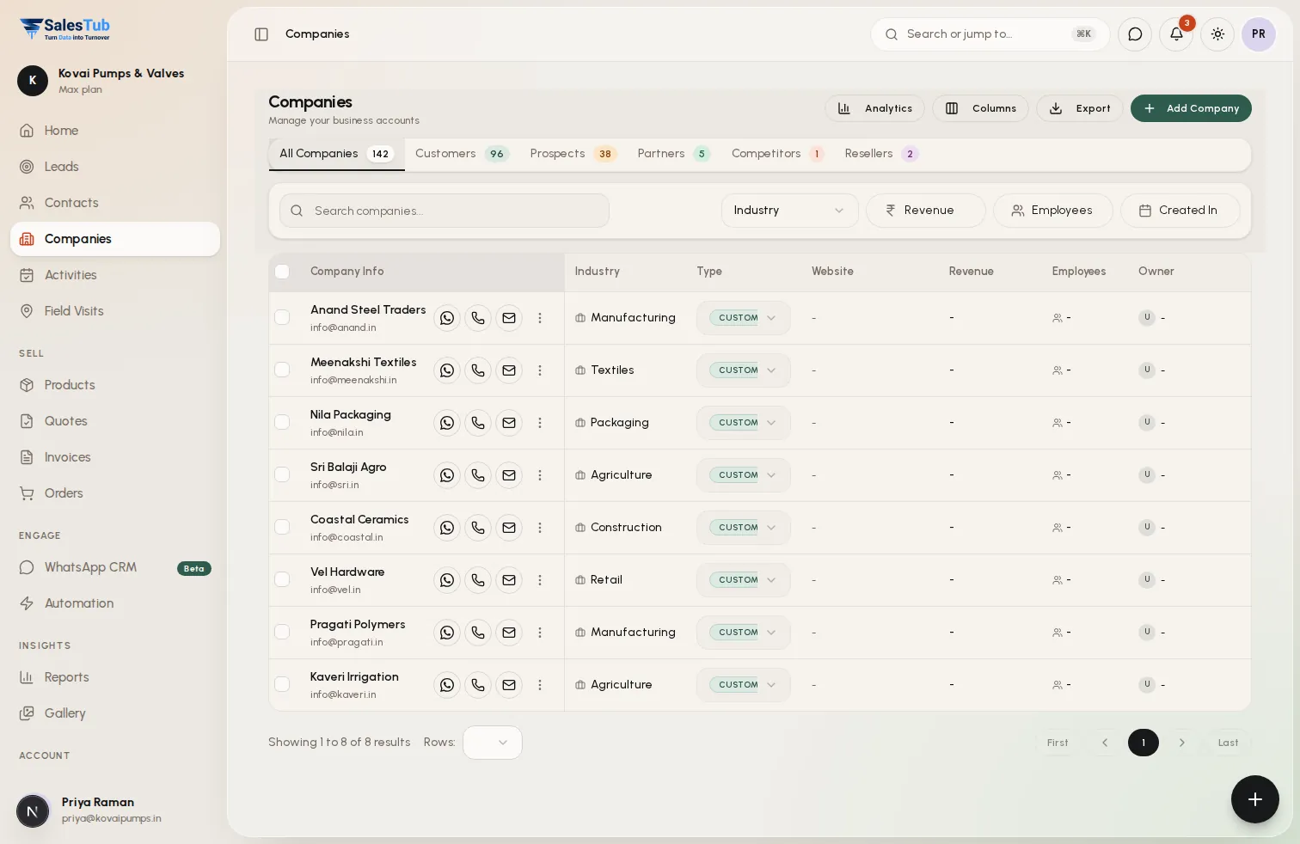This screenshot has width=1300, height=844.
Task: Select Pragati Polymers checkbox
Action: [282, 632]
